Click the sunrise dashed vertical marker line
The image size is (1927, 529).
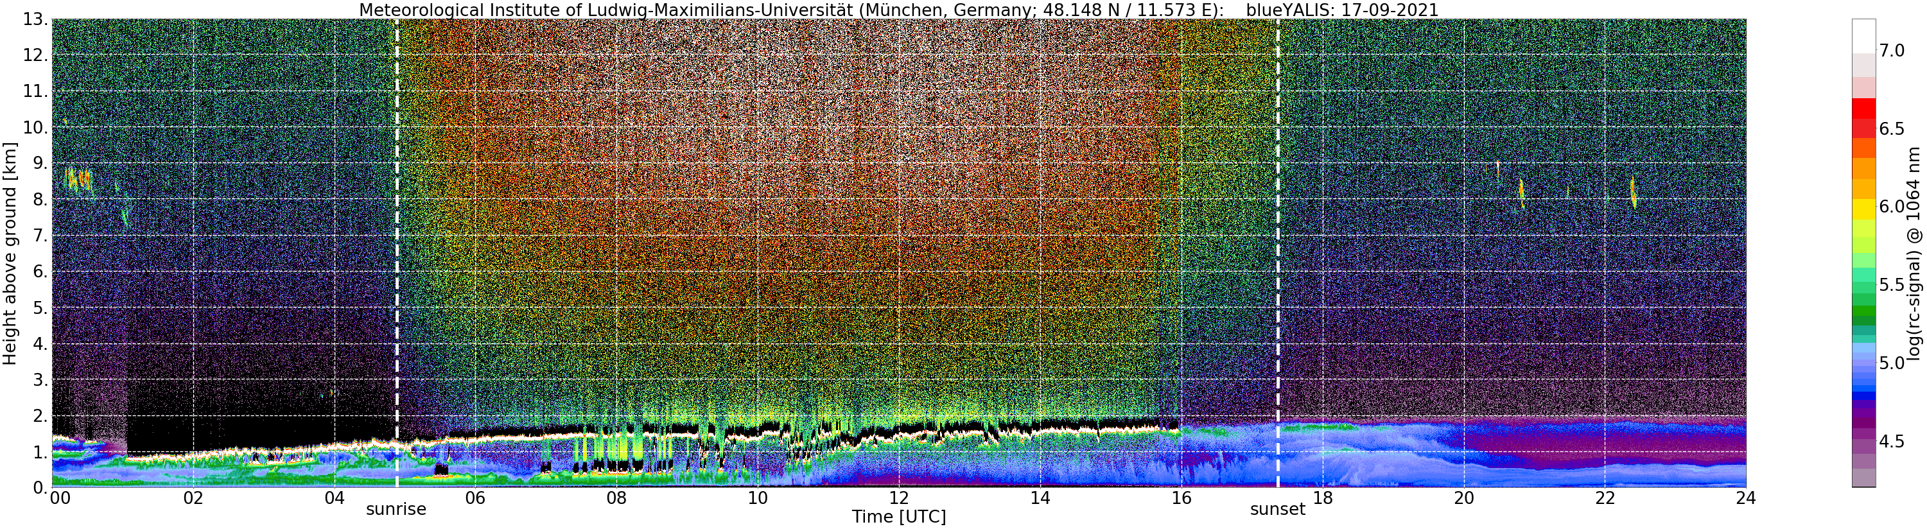point(396,253)
